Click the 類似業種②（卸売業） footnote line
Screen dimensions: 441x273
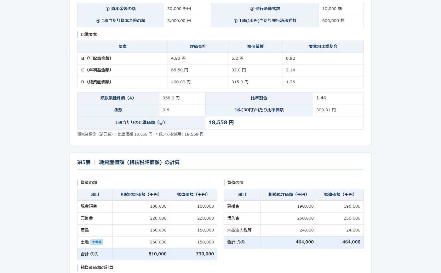pyautogui.click(x=140, y=134)
